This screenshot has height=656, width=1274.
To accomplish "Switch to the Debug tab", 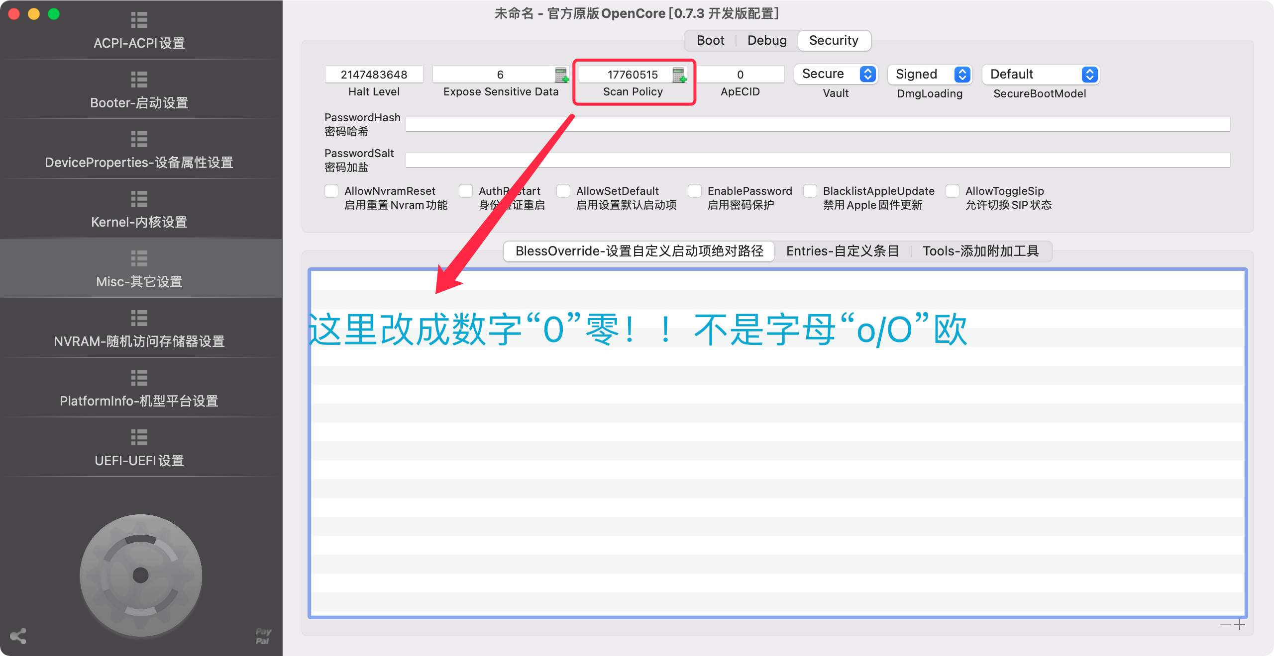I will point(767,40).
